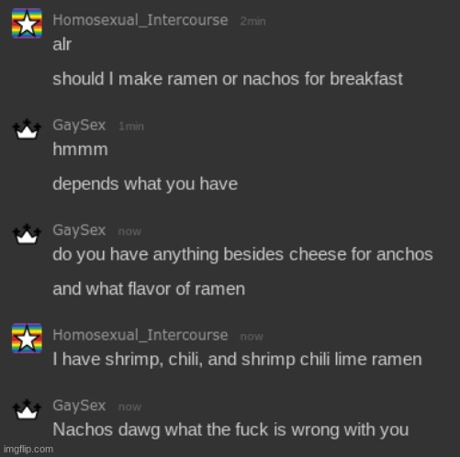Click the imgflip.com watermark
460x457 pixels.
pyautogui.click(x=28, y=450)
